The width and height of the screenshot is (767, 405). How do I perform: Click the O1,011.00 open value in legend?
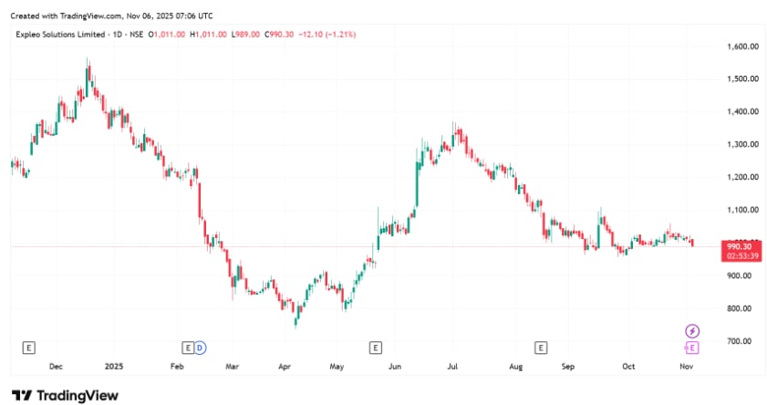click(169, 34)
